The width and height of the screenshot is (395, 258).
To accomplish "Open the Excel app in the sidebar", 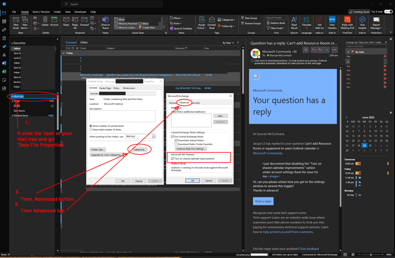I will coord(4,71).
